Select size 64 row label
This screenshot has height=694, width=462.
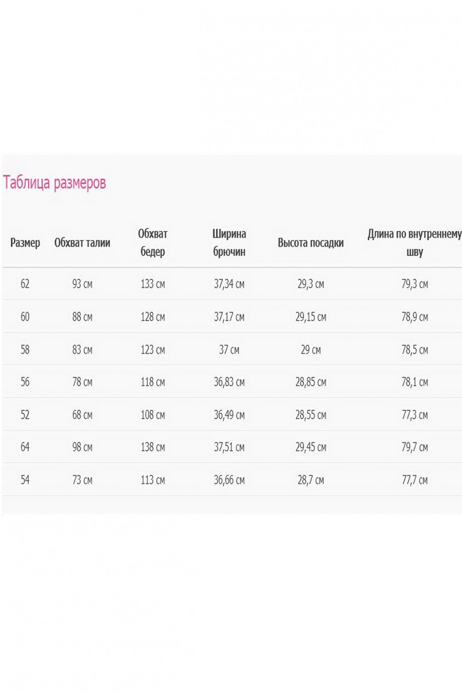point(25,447)
